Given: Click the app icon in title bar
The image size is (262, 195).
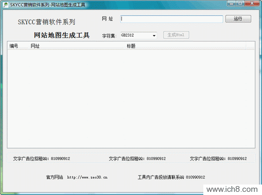Looking at the screenshot, I should (6, 5).
